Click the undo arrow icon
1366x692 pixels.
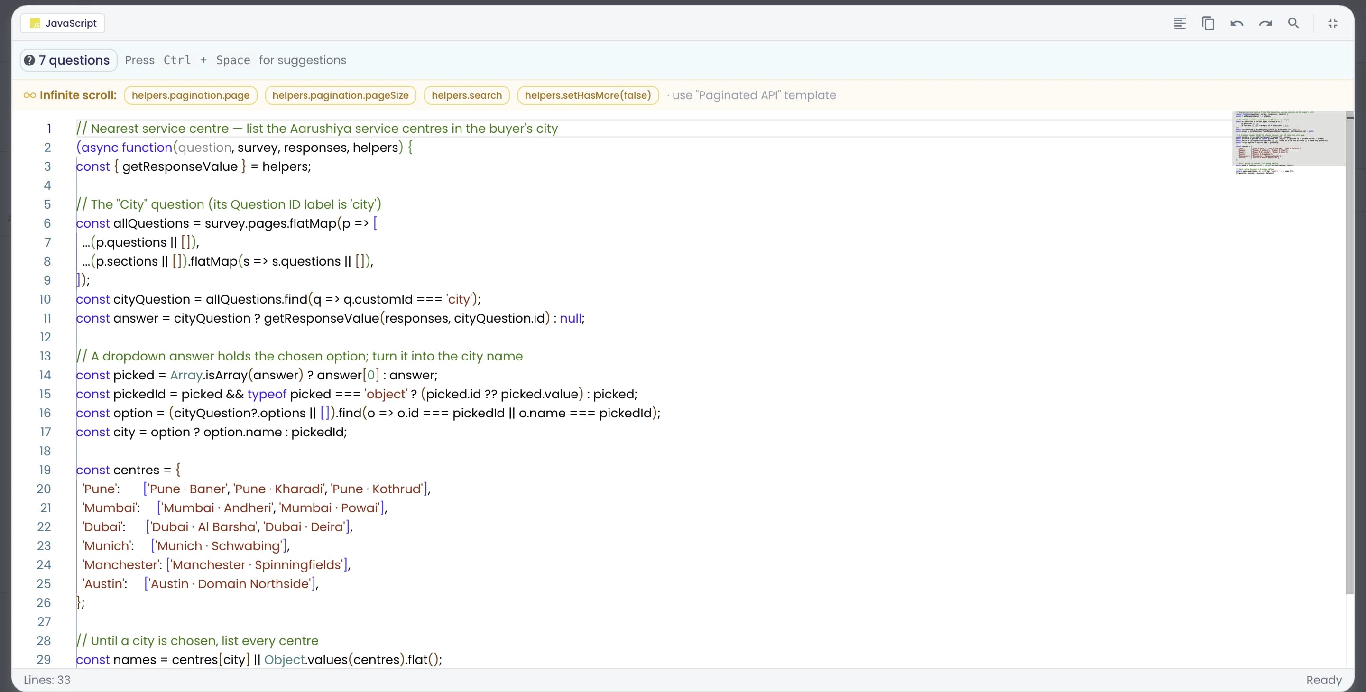point(1237,23)
